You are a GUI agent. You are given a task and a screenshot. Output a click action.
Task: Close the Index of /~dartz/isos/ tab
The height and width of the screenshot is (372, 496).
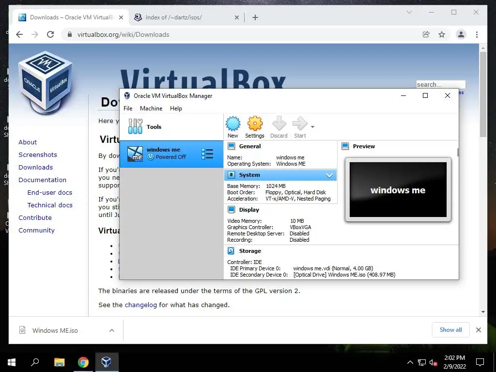click(x=236, y=18)
